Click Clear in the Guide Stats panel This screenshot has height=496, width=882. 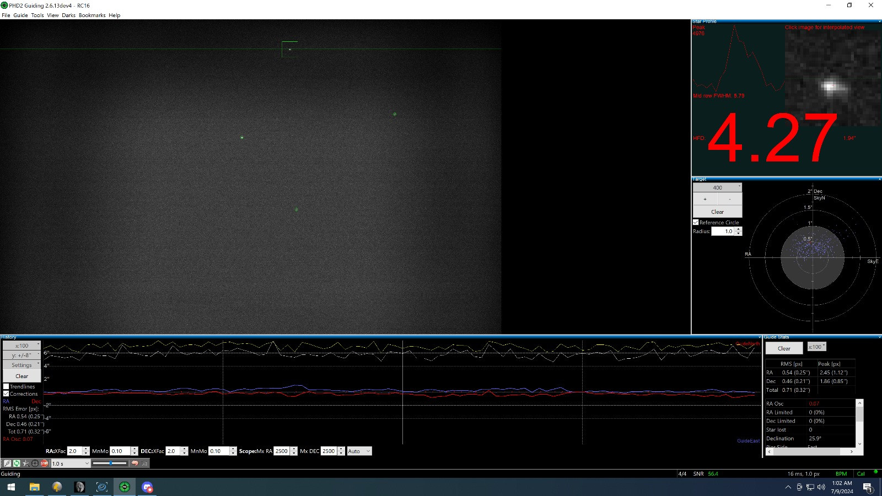tap(784, 348)
